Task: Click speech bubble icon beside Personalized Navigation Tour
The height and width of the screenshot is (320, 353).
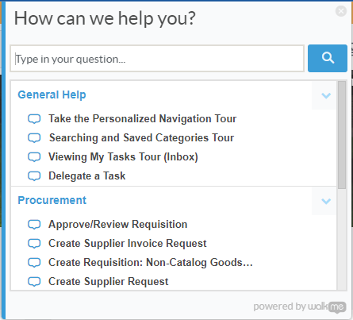Action: pyautogui.click(x=34, y=119)
